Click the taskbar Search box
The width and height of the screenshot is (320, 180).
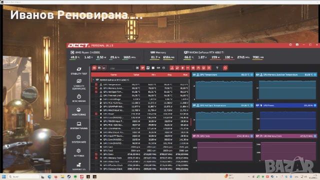pyautogui.click(x=23, y=177)
